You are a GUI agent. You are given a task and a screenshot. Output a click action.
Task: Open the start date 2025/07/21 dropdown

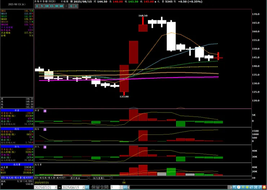tap(56, 187)
